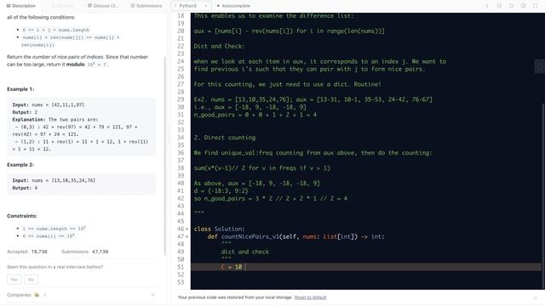Click line number 46 in the gutter
This screenshot has width=545, height=306.
181,229
